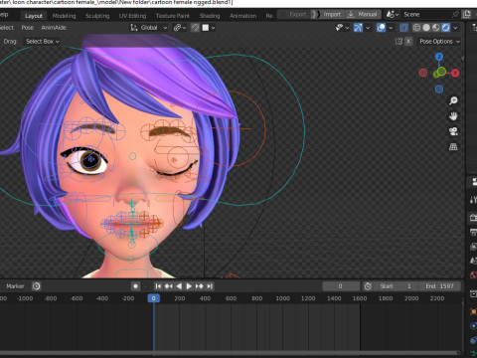Jump to the first frame
The image size is (477, 358).
click(158, 286)
